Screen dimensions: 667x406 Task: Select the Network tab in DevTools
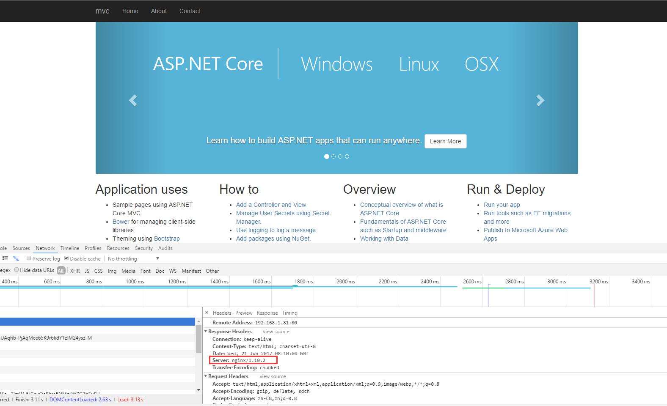(x=45, y=248)
